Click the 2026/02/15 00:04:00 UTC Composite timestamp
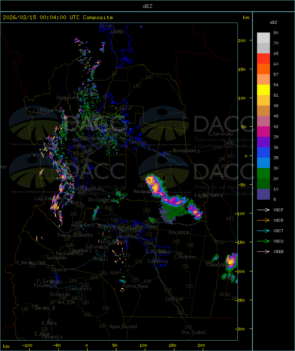Screen dimensions: 295x351 point(58,18)
